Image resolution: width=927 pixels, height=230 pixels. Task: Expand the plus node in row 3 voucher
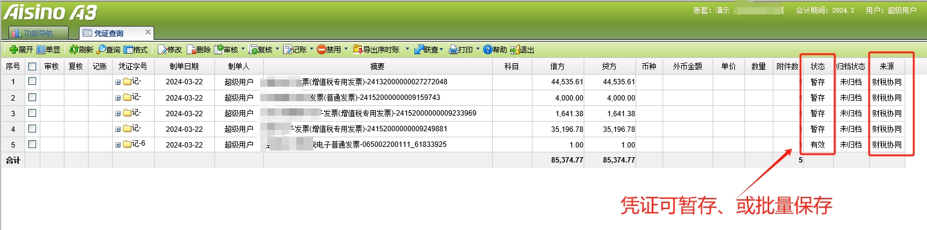pos(118,113)
